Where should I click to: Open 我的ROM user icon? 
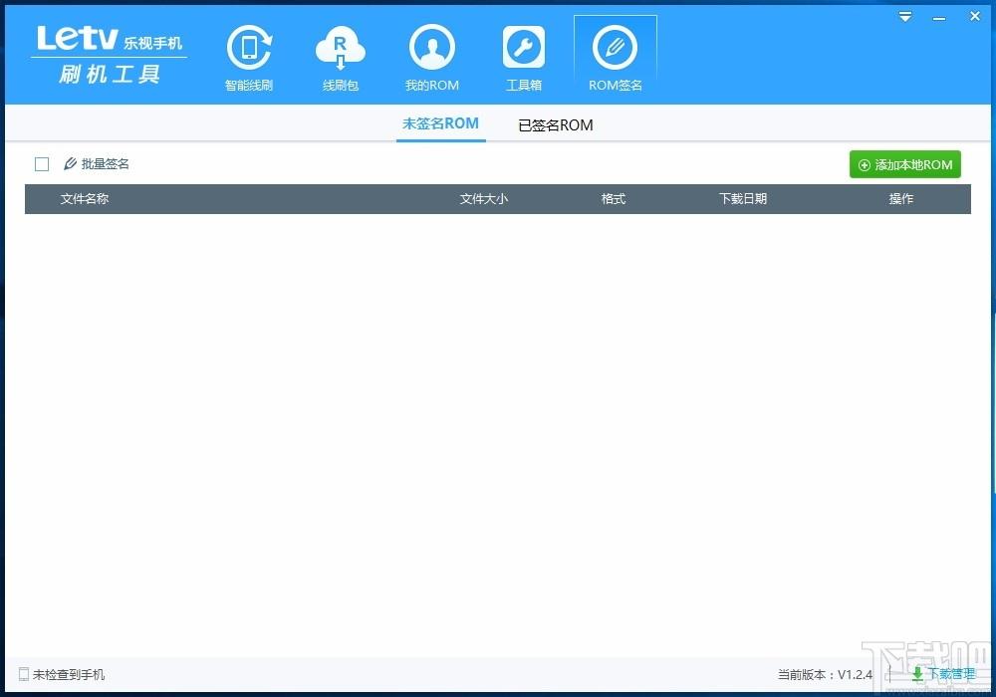[432, 48]
